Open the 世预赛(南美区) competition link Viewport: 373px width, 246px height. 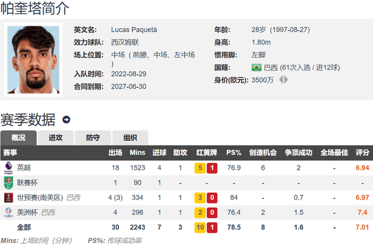pyautogui.click(x=40, y=197)
